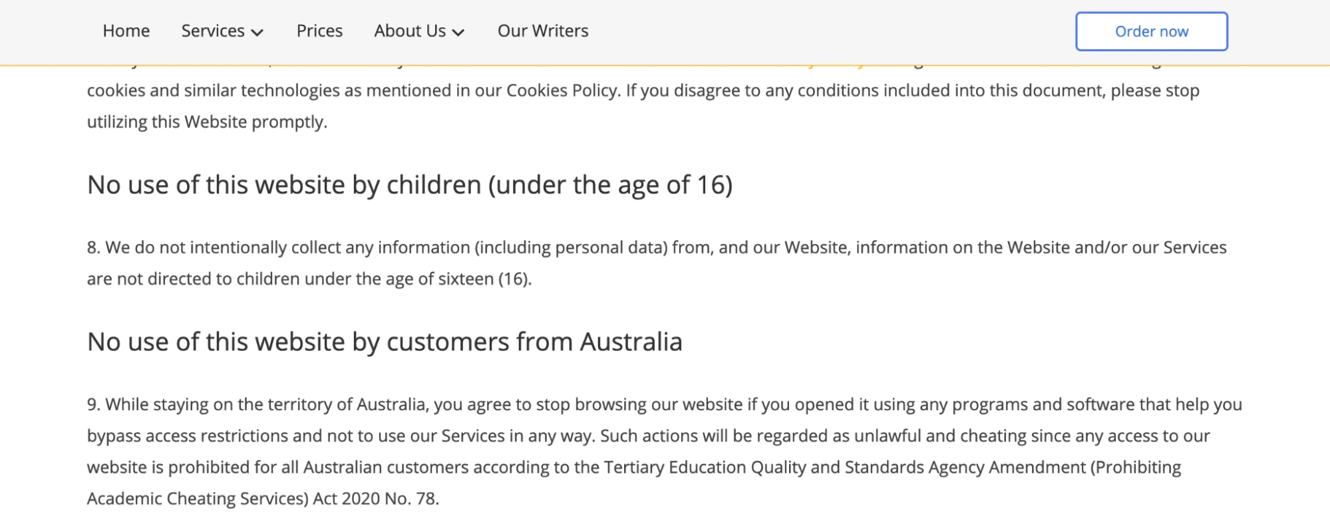1330x530 pixels.
Task: Click the phrase "utilizing this Website promptly"
Action: [x=206, y=122]
